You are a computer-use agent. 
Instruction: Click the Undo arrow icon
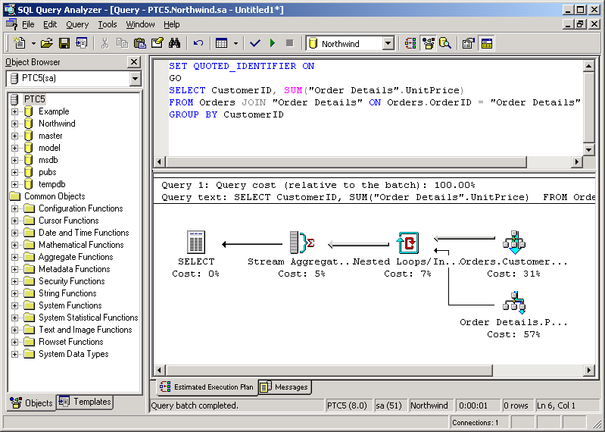coord(198,43)
